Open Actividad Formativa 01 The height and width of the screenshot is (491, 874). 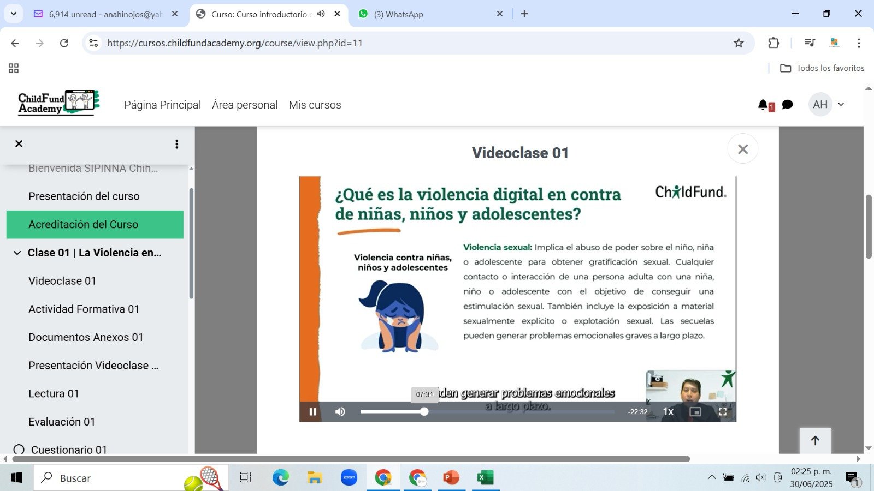(x=84, y=309)
